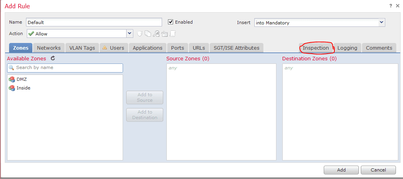Screen dimensions: 403x179
Task: Select the DMZ zone in Available Zones
Action: (x=65, y=79)
